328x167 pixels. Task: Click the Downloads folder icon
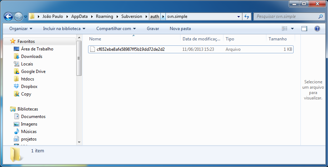click(16, 57)
